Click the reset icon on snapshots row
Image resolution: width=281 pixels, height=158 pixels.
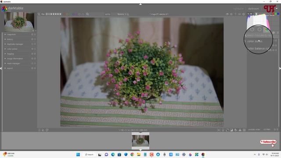32,34
